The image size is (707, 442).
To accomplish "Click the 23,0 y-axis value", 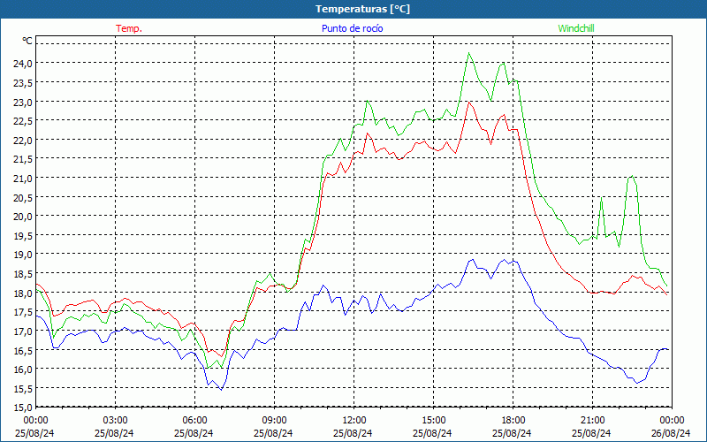I will coord(23,102).
